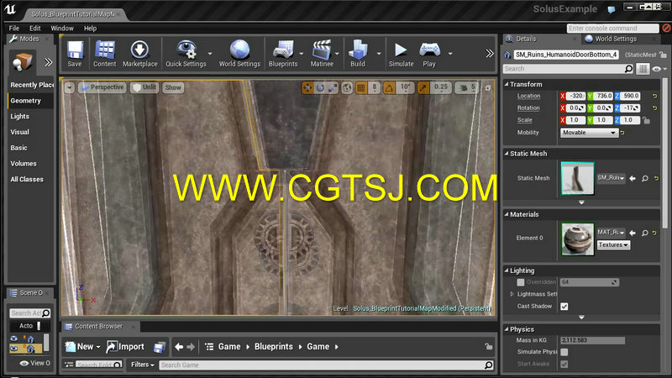Expand the Modes overflow arrows
This screenshot has height=378, width=672.
click(49, 62)
